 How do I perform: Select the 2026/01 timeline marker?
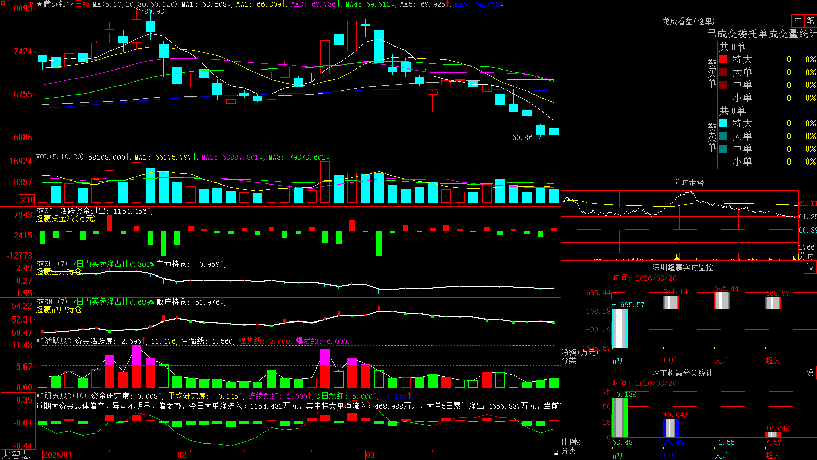pyautogui.click(x=58, y=455)
